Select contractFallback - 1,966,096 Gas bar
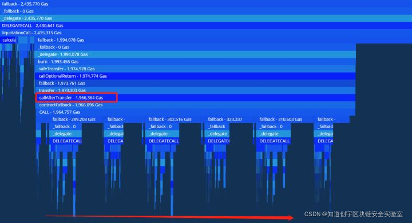The image size is (412, 223). click(195, 105)
